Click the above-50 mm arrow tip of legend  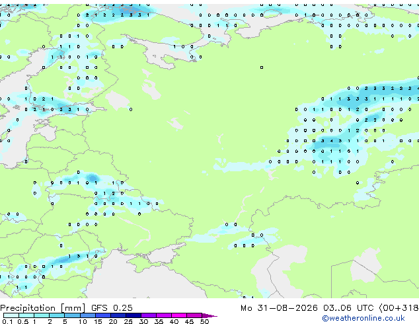[x=209, y=315]
